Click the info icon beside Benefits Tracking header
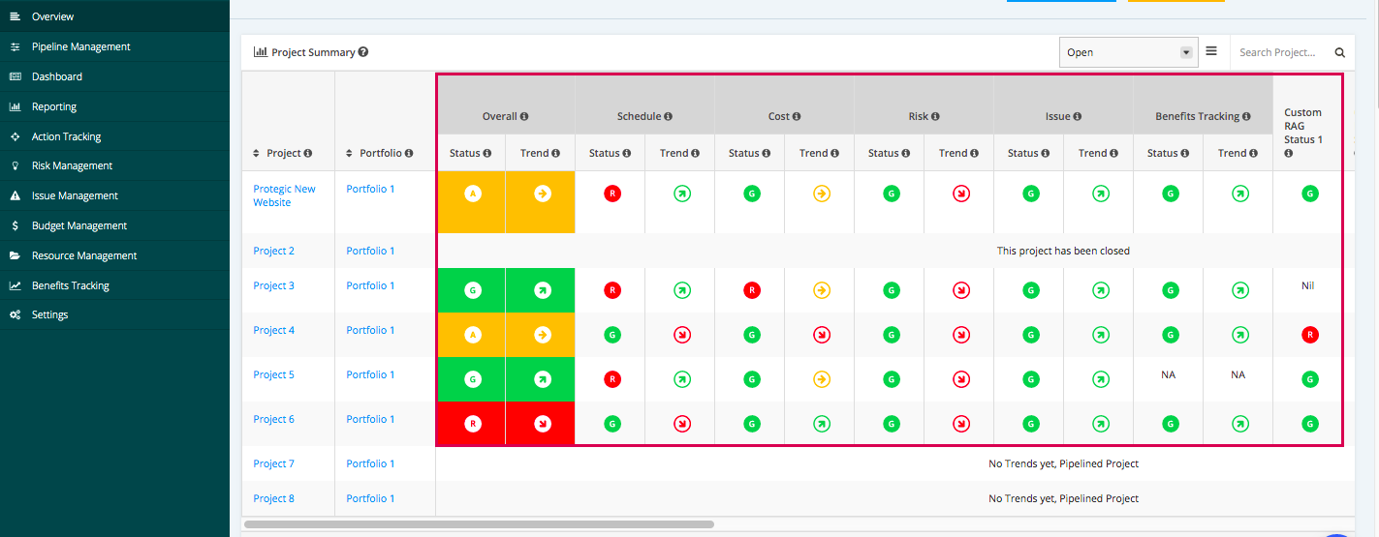 [x=1247, y=116]
